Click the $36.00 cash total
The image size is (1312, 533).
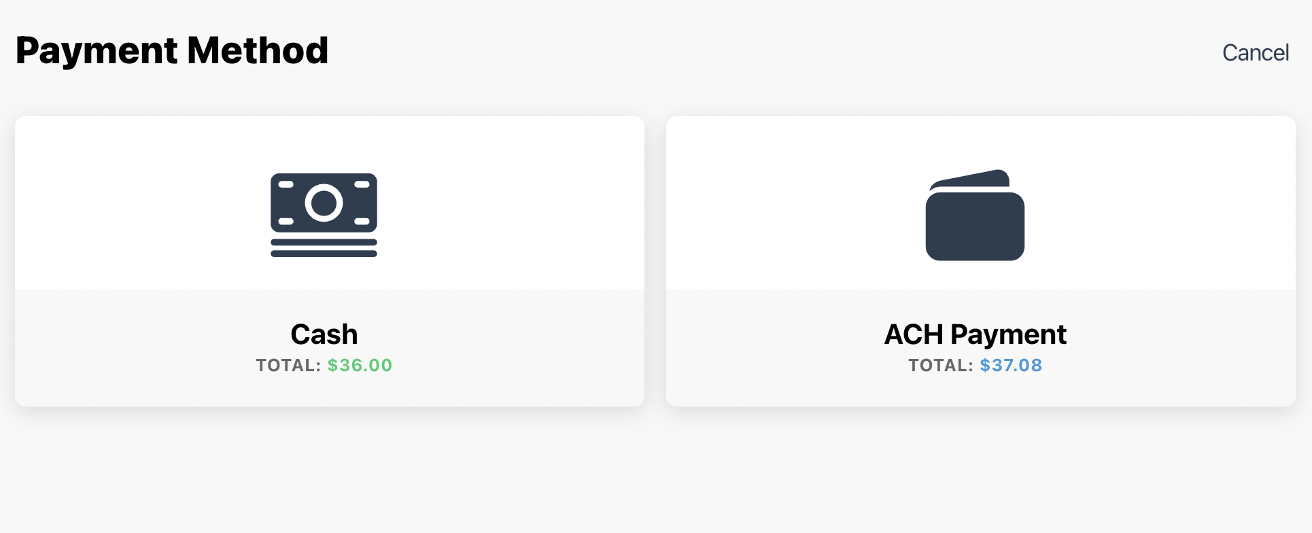359,365
